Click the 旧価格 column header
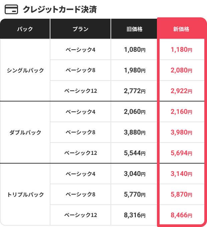The height and width of the screenshot is (227, 207). click(134, 29)
